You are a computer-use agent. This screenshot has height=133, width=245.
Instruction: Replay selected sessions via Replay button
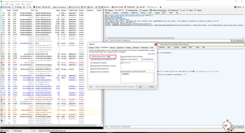18,7
